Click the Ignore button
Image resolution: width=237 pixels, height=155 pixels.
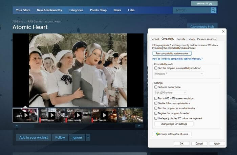77,137
